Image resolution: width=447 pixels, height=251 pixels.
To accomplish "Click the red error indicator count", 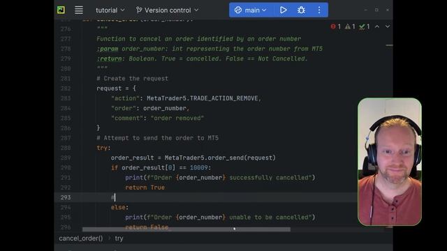I will click(336, 26).
